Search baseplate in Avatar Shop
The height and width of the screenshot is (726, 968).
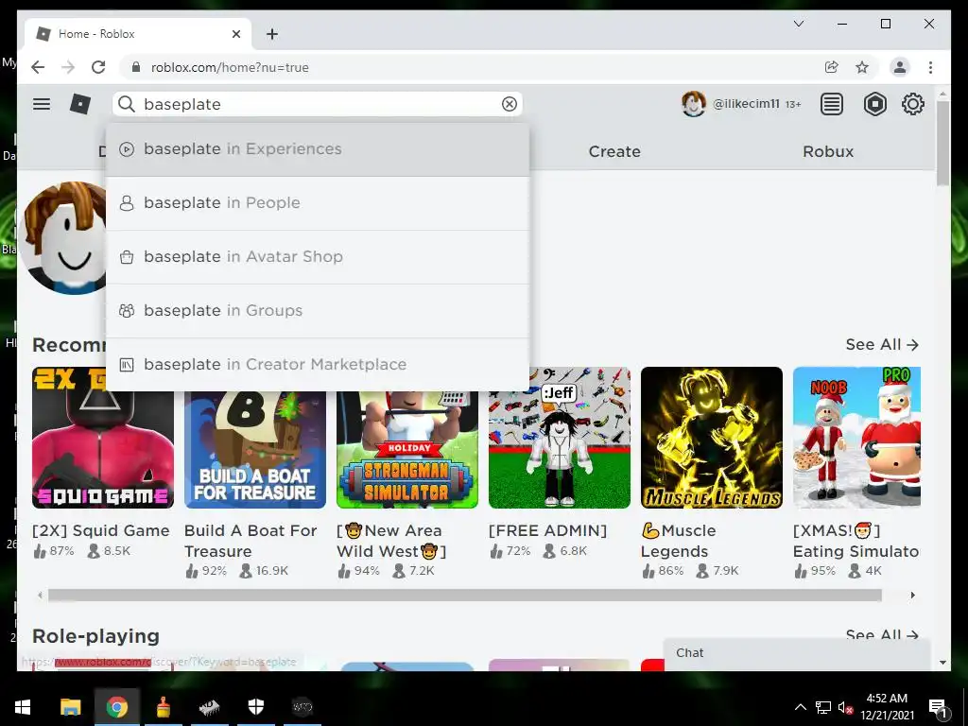[x=318, y=257]
